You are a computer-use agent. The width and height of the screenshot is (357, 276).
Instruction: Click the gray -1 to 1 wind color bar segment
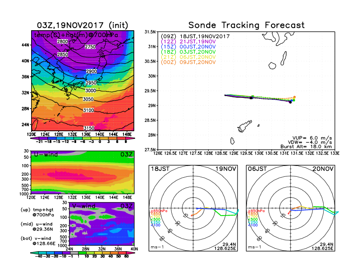coord(74,253)
